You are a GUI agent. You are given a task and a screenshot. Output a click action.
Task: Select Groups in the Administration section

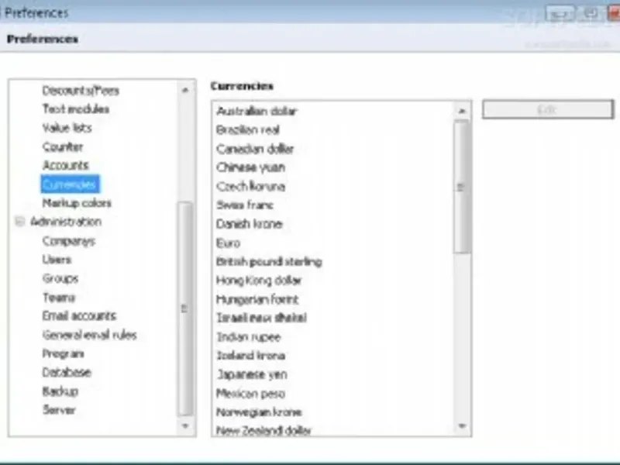60,278
